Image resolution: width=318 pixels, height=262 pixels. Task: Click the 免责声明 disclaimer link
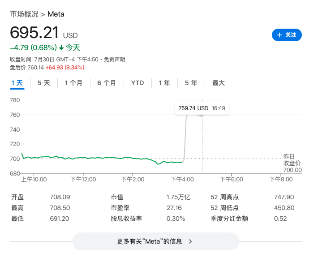pyautogui.click(x=114, y=60)
